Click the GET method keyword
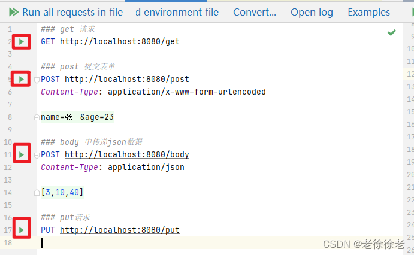The height and width of the screenshot is (255, 414). coord(48,42)
